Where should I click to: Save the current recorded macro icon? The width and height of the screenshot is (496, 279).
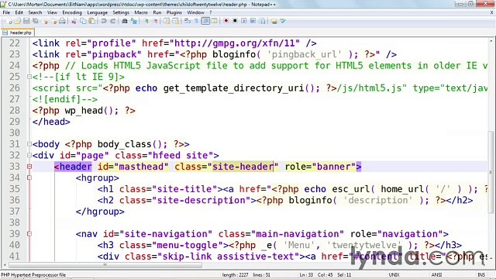click(262, 21)
